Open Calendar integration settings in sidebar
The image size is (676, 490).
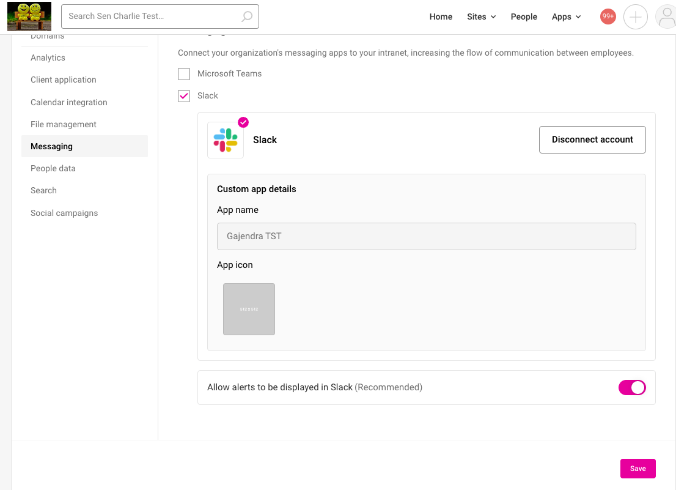[68, 102]
